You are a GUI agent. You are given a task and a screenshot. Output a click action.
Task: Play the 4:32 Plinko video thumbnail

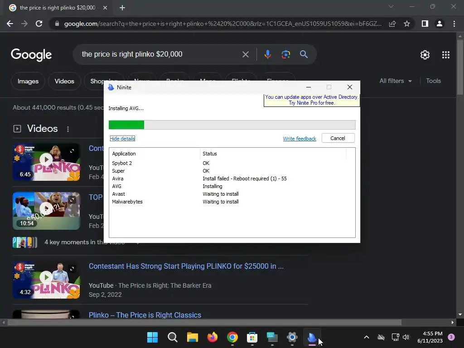coord(46,280)
